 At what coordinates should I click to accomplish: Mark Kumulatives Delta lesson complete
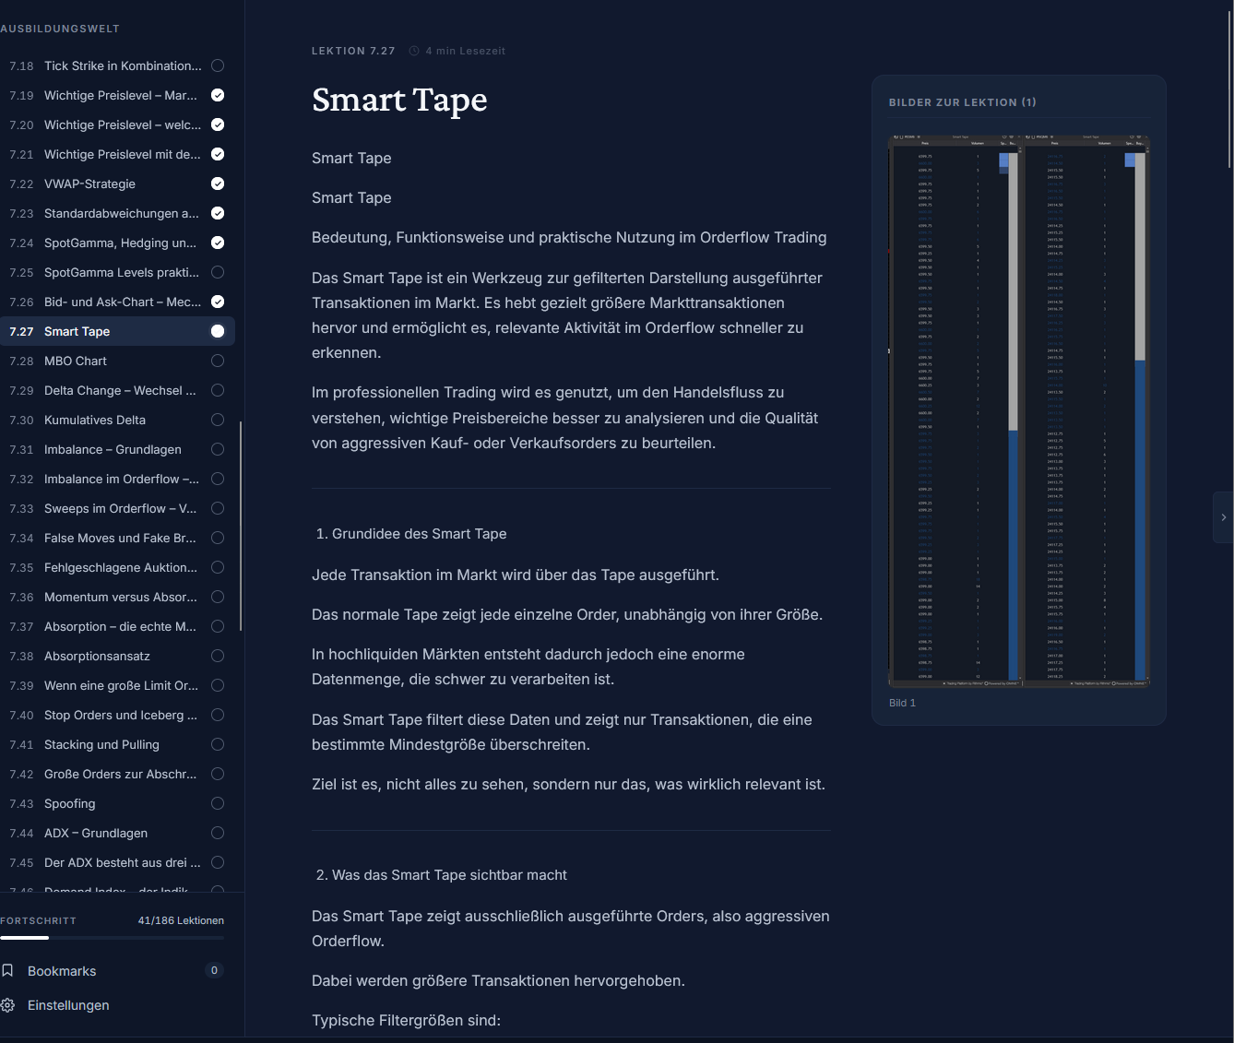coord(218,420)
